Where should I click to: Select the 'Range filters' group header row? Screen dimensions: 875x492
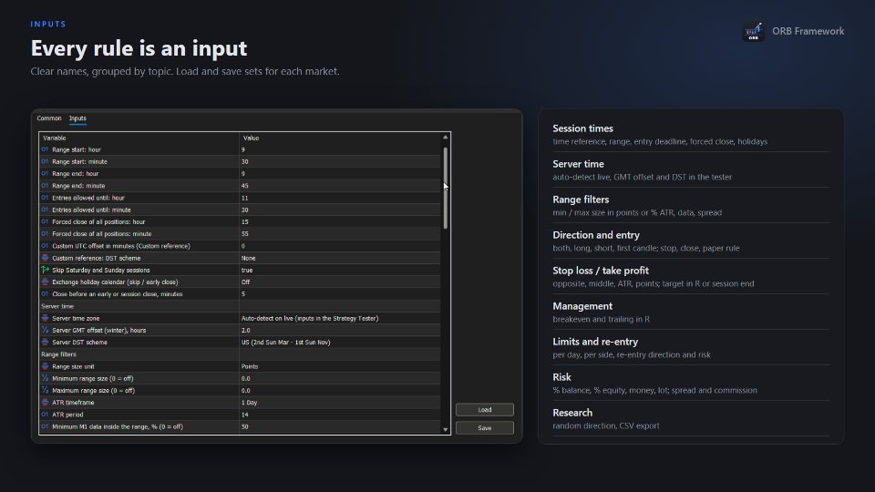click(x=240, y=354)
